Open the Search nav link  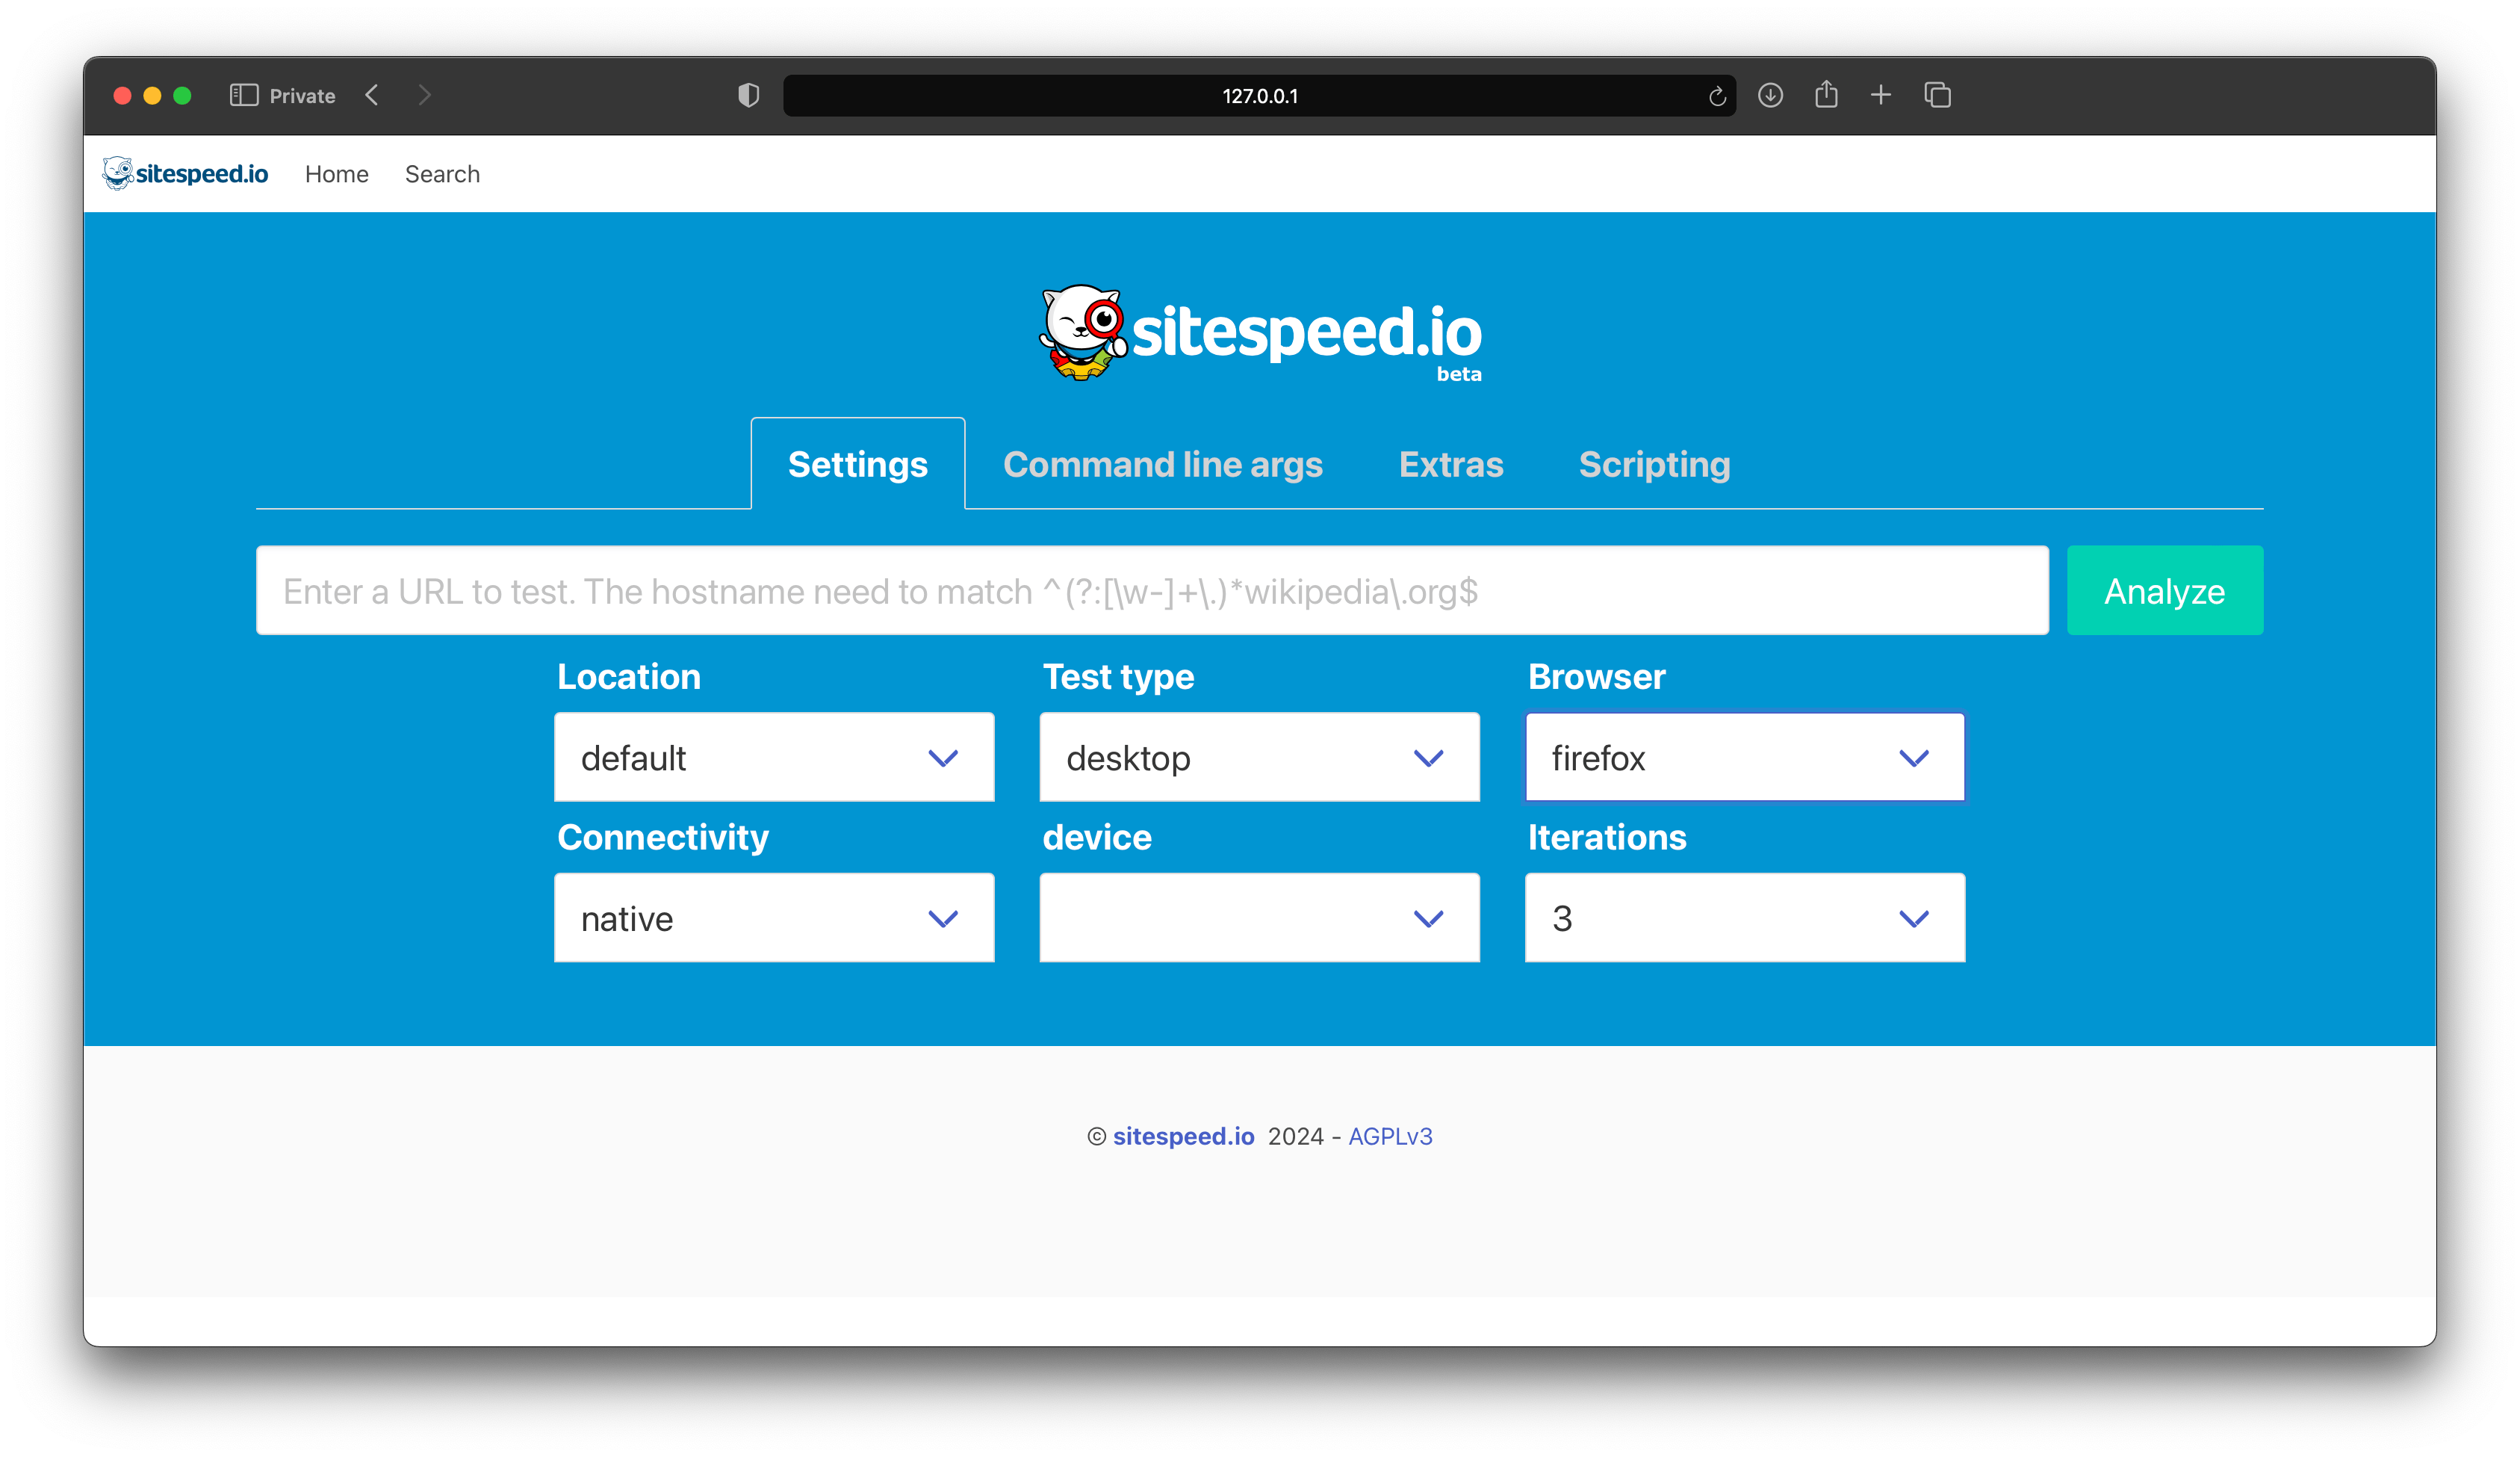pos(442,174)
